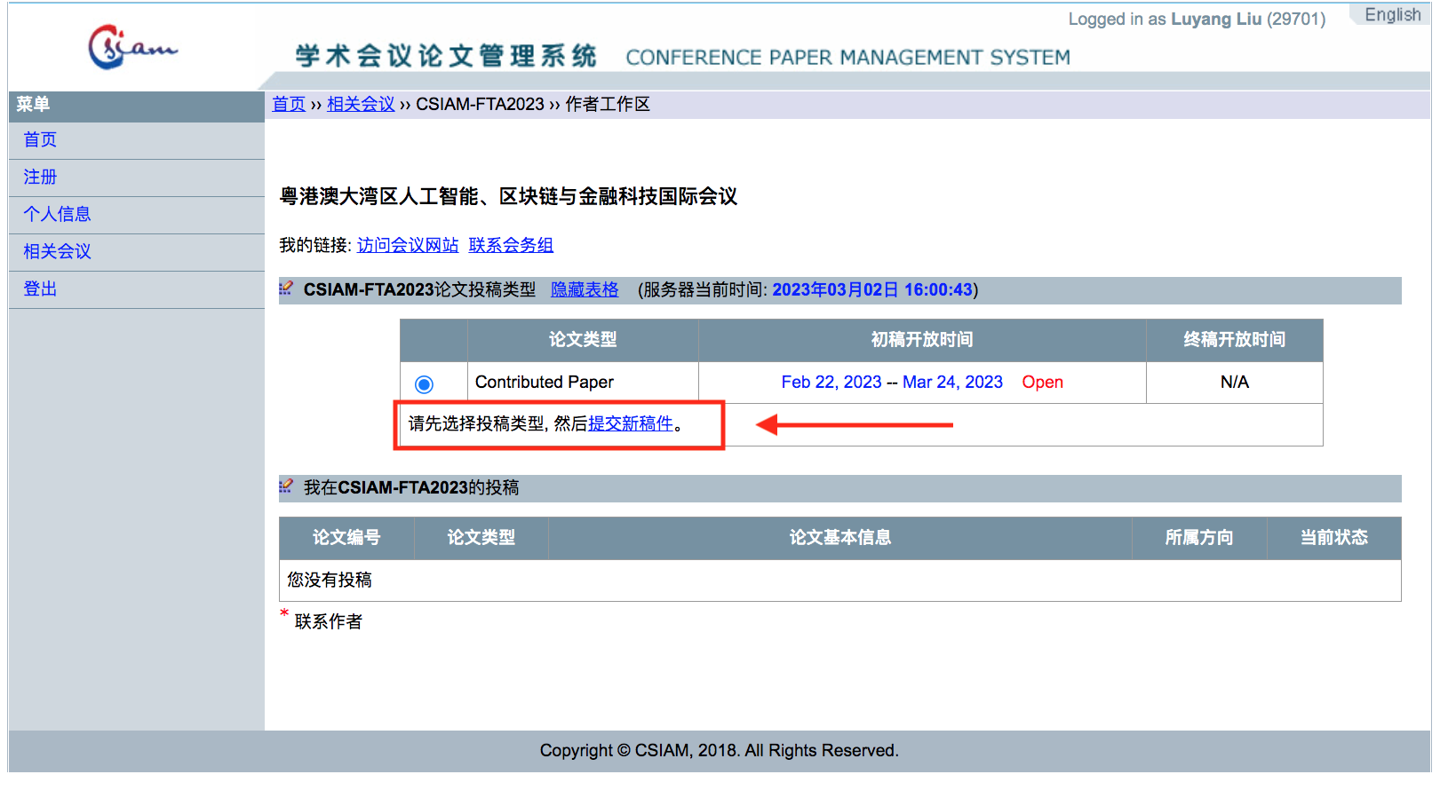Click the 提交新稿件 link

coord(631,424)
